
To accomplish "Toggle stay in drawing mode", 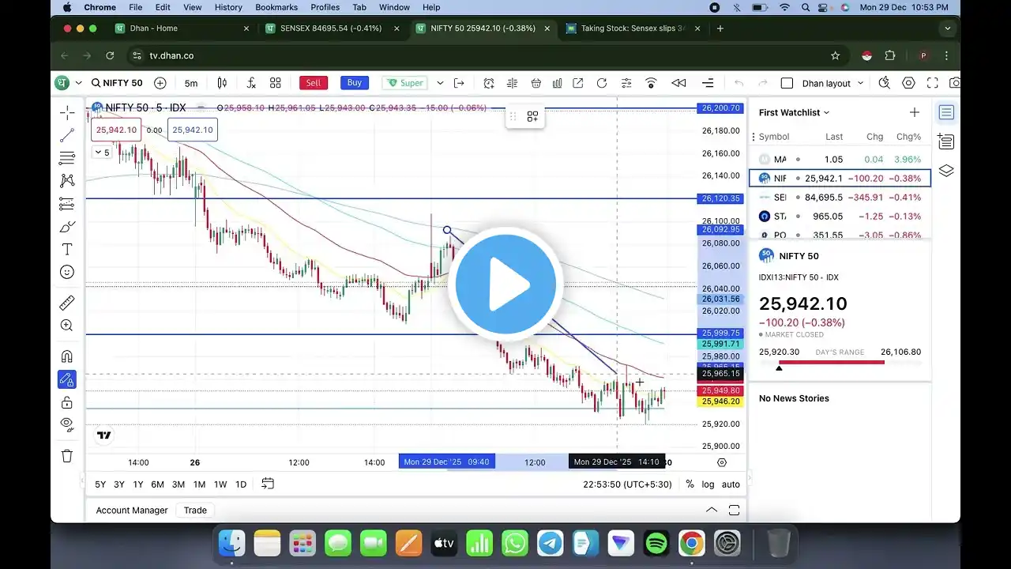I will [x=67, y=379].
